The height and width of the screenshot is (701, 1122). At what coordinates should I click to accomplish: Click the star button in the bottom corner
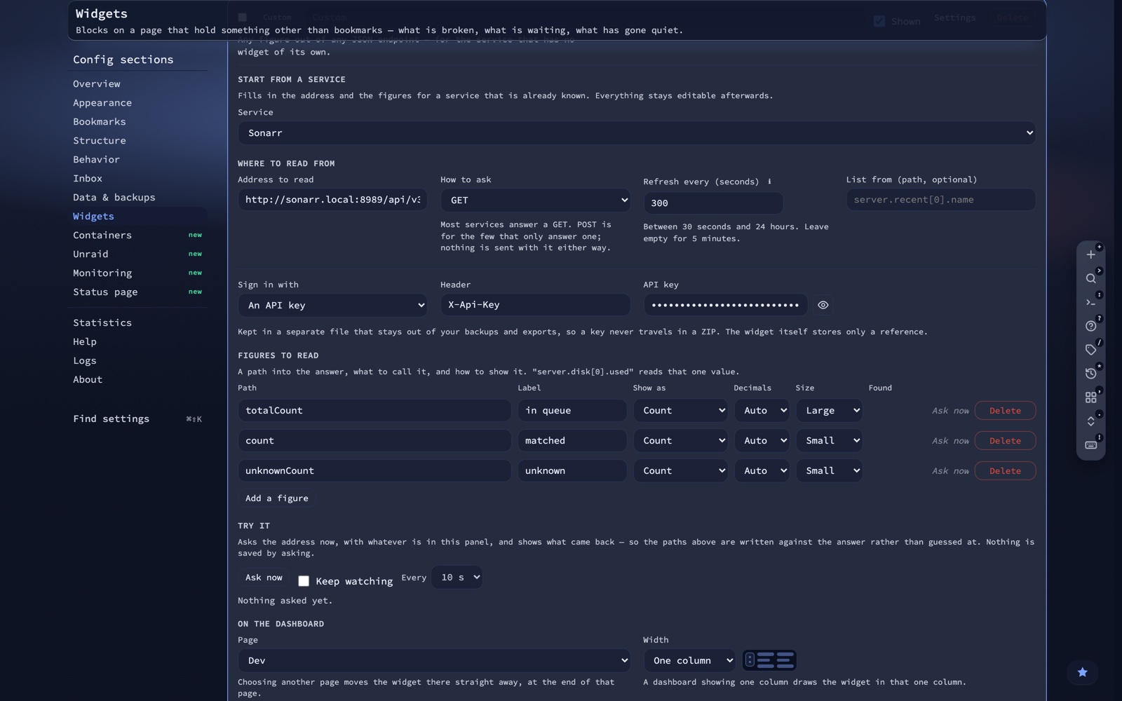1082,672
